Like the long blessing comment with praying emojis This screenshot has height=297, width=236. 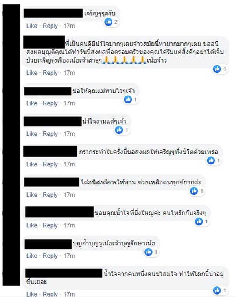[x=31, y=73]
